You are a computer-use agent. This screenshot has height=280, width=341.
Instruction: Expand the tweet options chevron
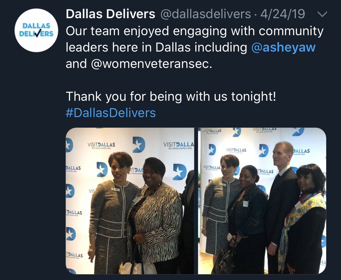pos(322,14)
